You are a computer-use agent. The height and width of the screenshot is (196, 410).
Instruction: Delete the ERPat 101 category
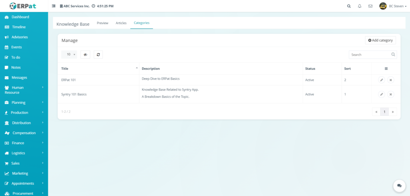click(391, 80)
